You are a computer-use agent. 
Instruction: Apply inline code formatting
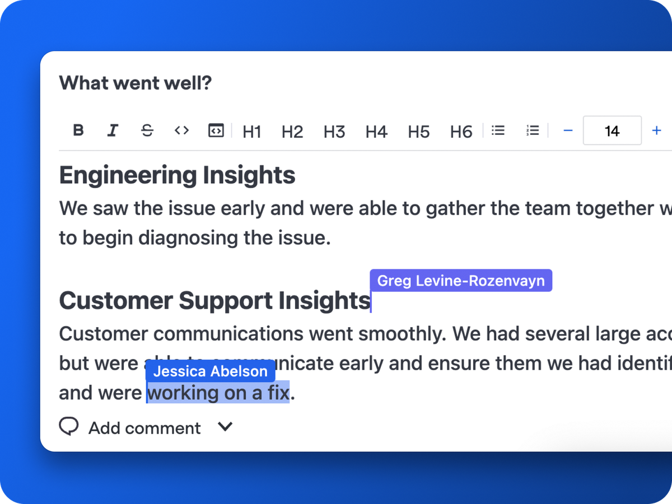[181, 130]
